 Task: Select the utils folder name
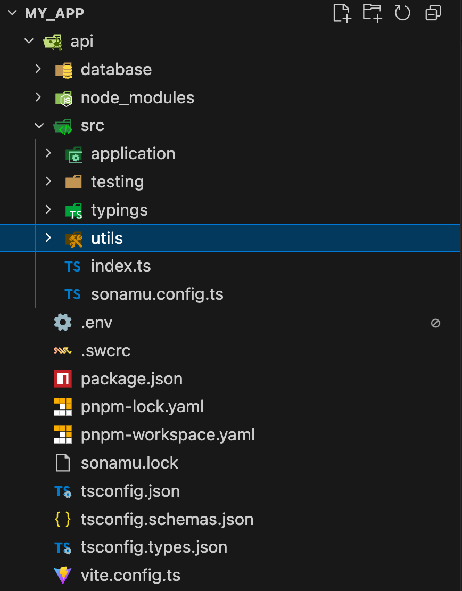106,239
